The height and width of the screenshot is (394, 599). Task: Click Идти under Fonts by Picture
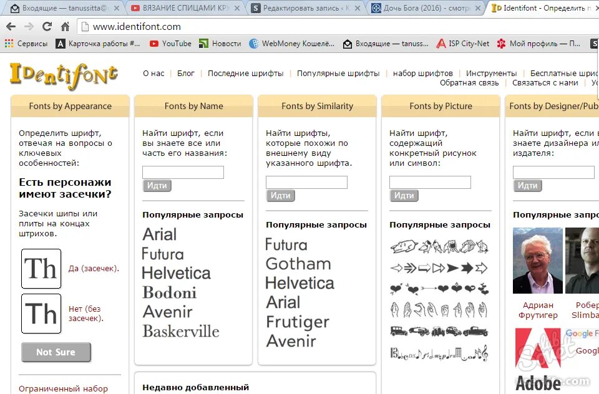click(404, 196)
